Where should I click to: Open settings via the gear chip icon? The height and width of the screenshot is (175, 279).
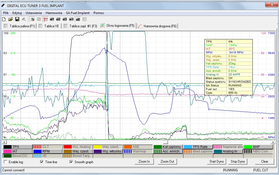tap(84, 19)
